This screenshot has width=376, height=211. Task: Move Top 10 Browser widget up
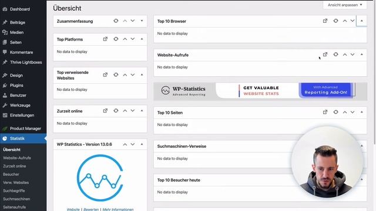click(345, 21)
